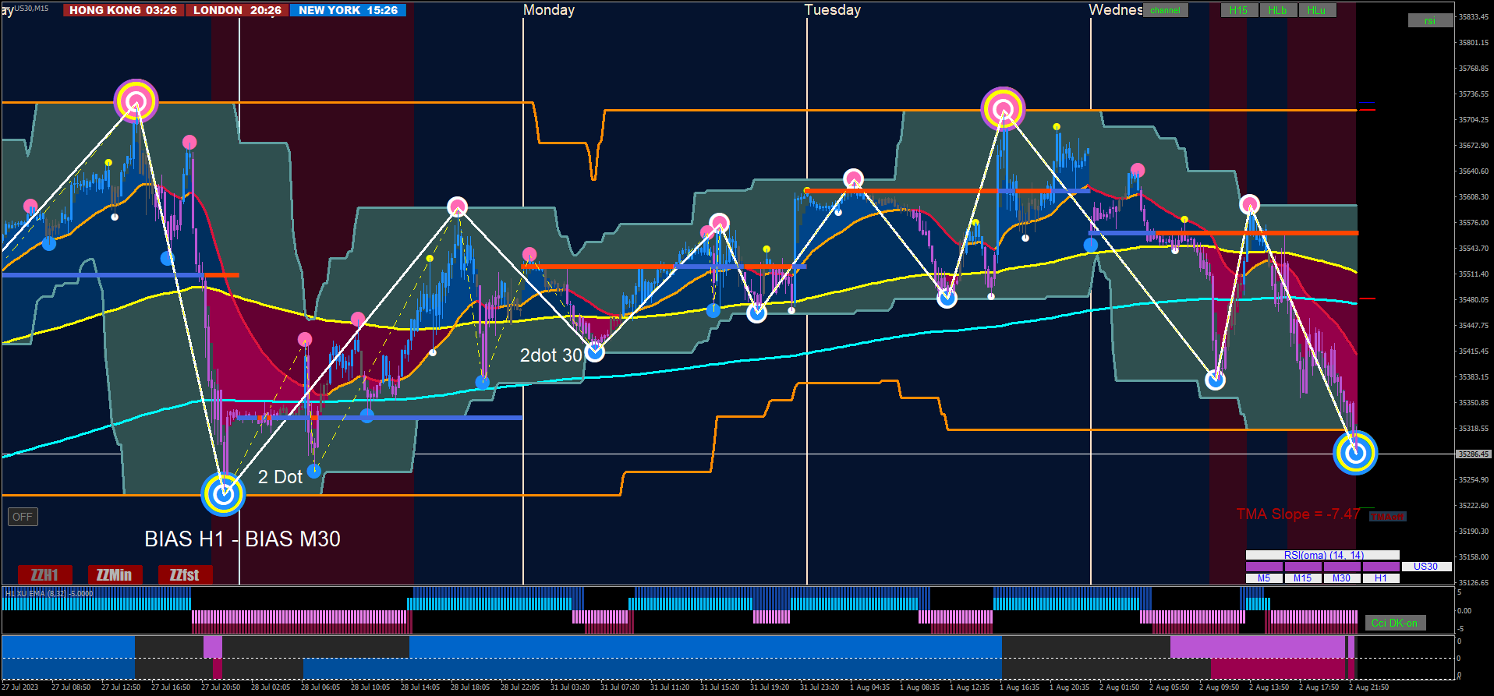The image size is (1494, 696).
Task: Click the white-ringed pink swing-high marker on Tuesday
Action: (x=854, y=179)
